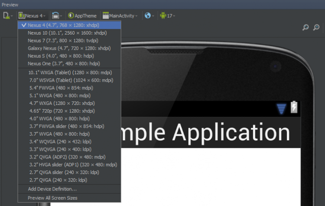Select Nexus 4 (4.7", 768 × 1280: xhdpi)
Screen dimensions: 325x206
pos(69,25)
